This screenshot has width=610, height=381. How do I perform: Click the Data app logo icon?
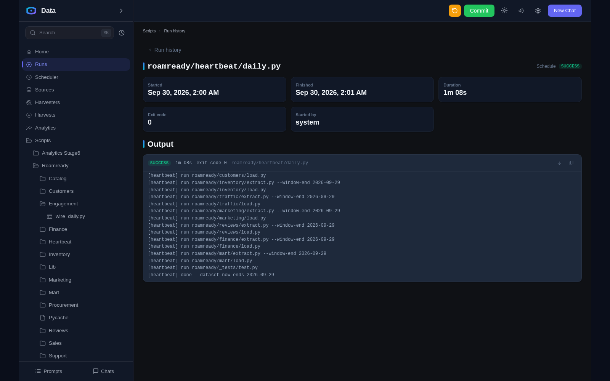coord(31,11)
